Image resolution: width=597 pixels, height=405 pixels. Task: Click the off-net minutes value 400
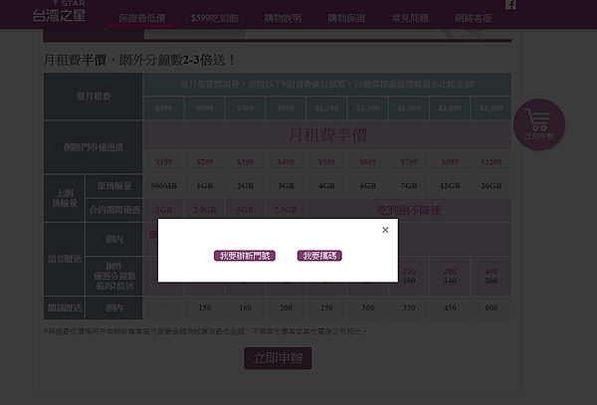pos(491,272)
